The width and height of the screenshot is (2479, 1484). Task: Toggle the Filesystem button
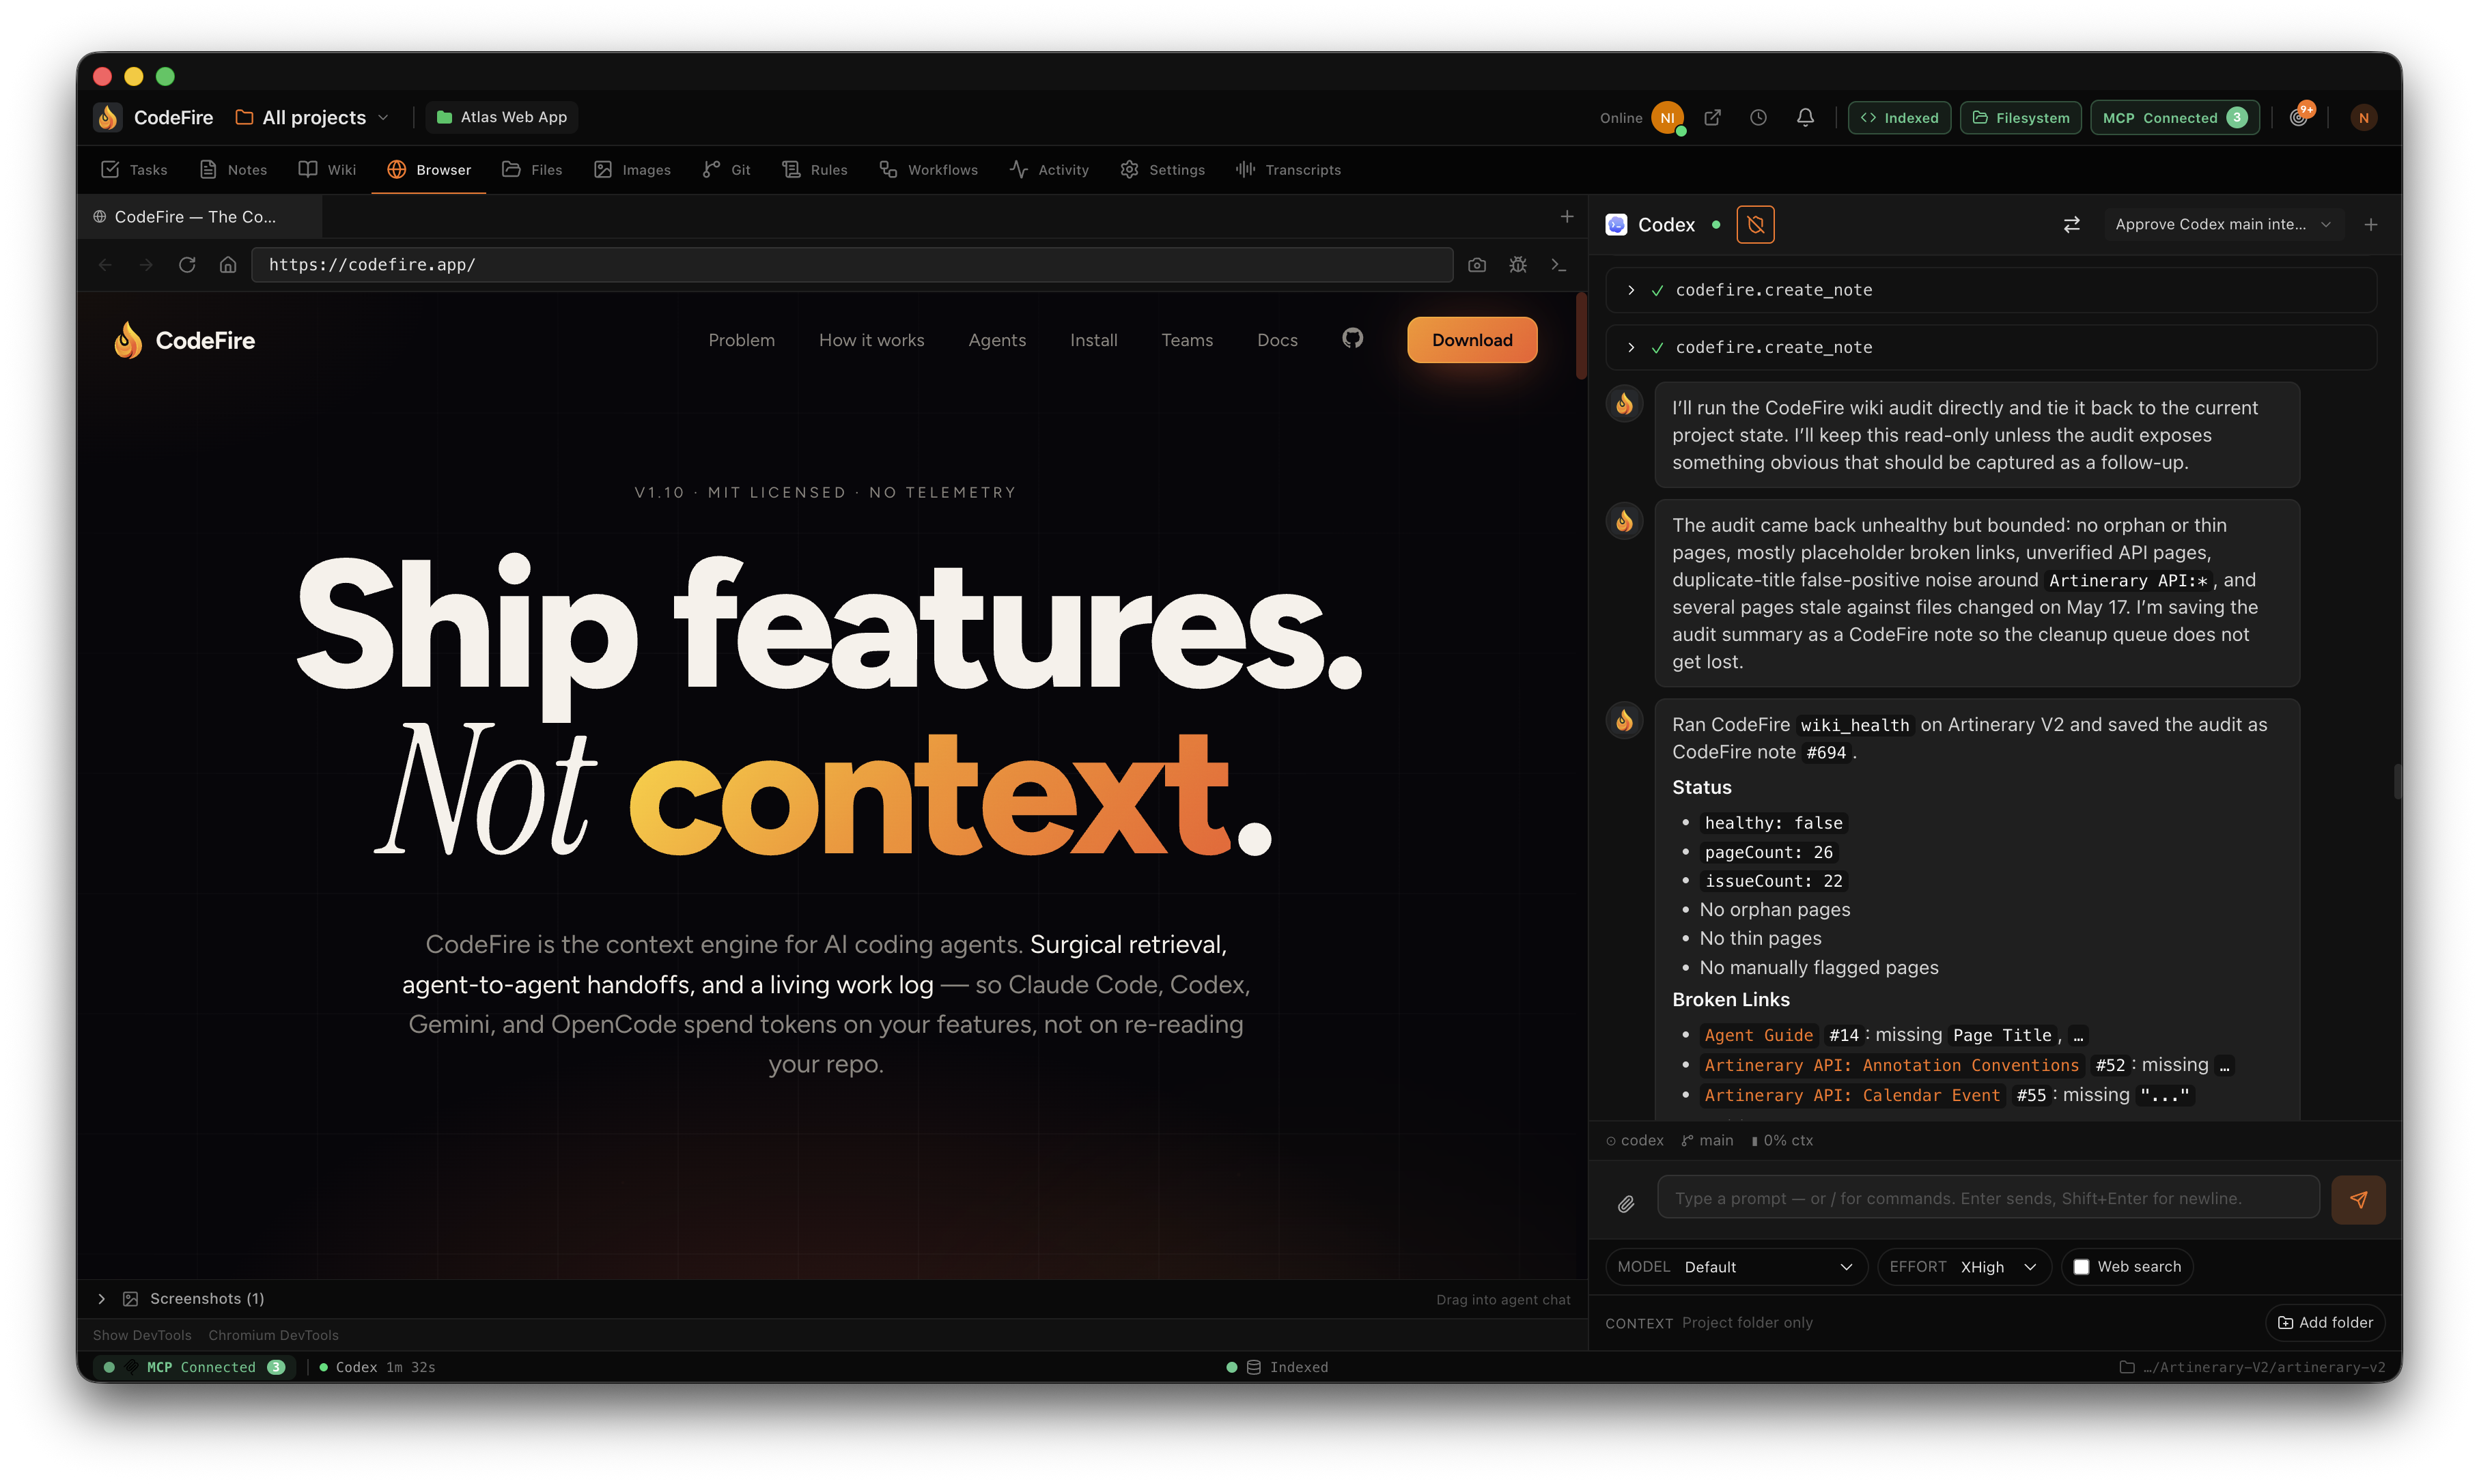point(2021,117)
